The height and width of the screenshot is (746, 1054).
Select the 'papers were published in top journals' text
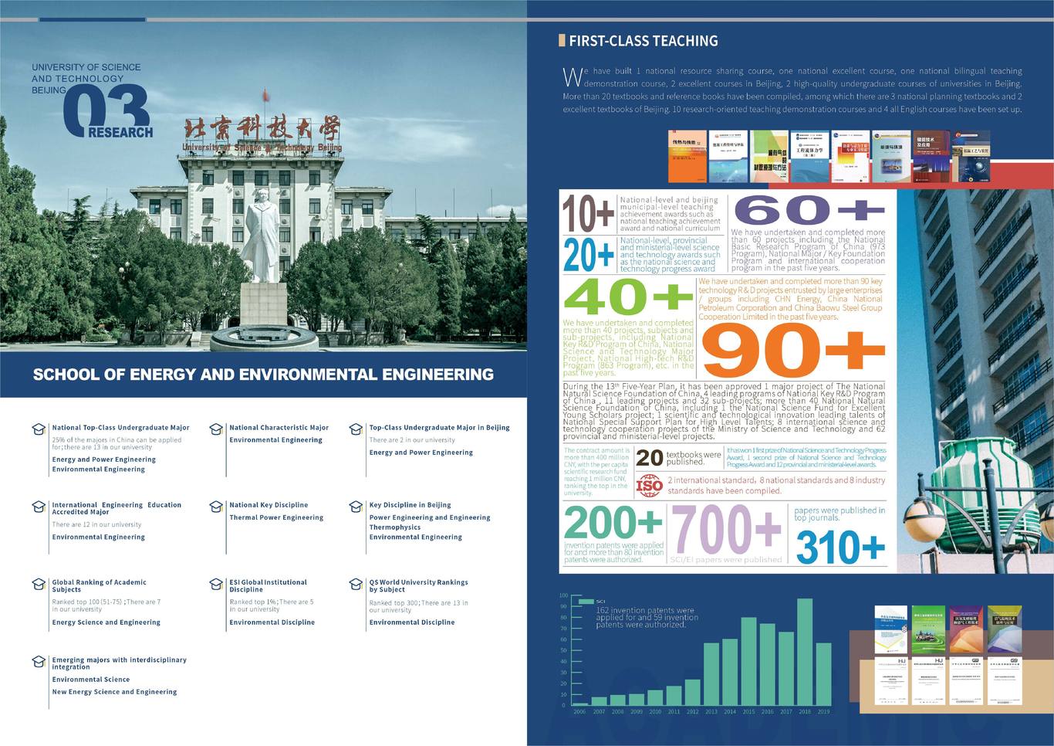point(839,514)
